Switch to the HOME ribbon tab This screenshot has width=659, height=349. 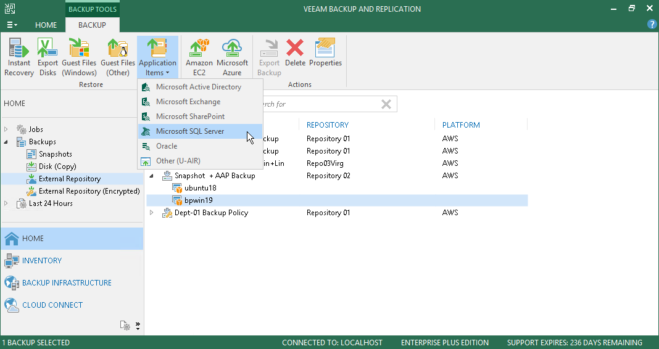46,25
